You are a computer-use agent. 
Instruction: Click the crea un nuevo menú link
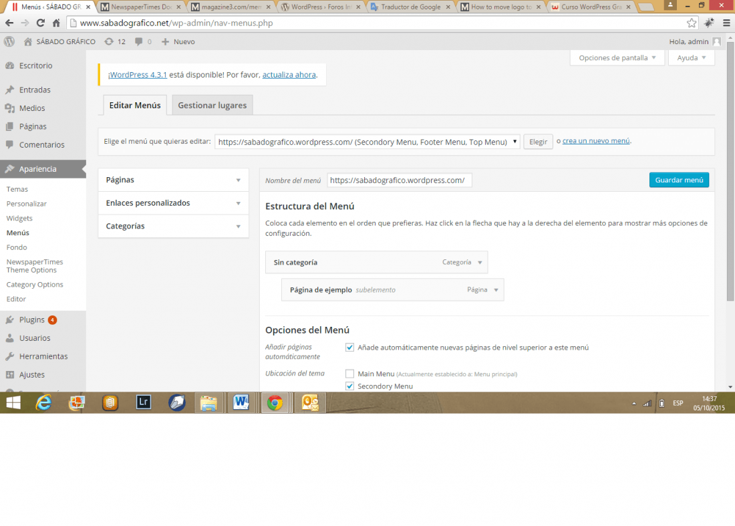pyautogui.click(x=596, y=140)
